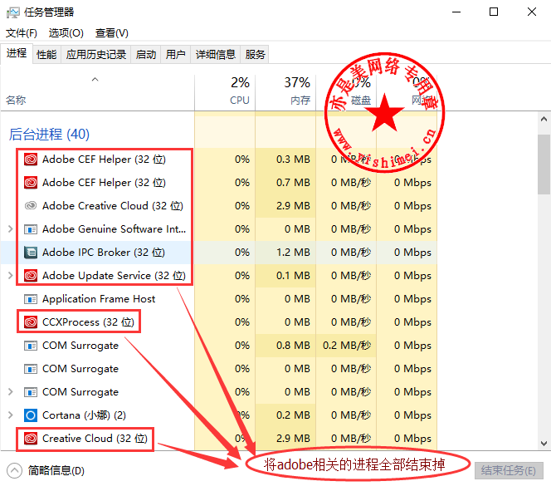Click the 2.9 MB memory value for Adobe Creative Cloud
The height and width of the screenshot is (491, 551).
tap(293, 206)
